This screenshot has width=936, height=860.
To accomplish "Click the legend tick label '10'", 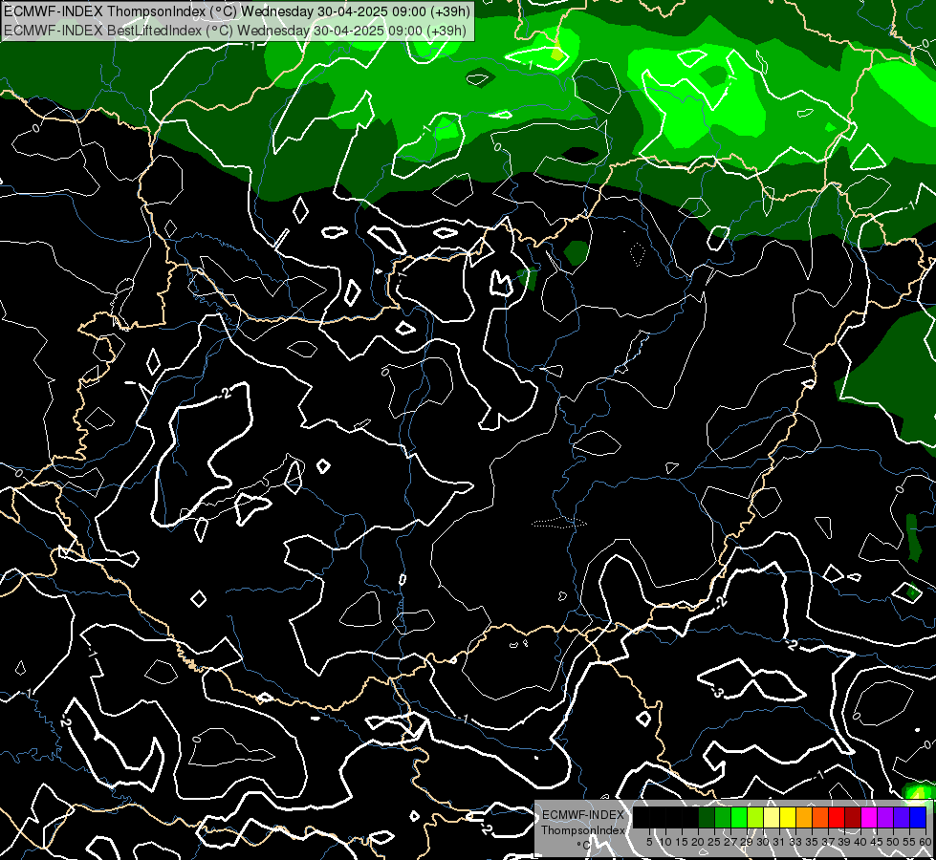I will [x=665, y=842].
